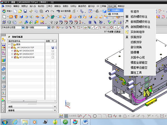167x125 pixels.
Task: Select the assembly navigator sidebar tab icon
Action: click(4, 39)
